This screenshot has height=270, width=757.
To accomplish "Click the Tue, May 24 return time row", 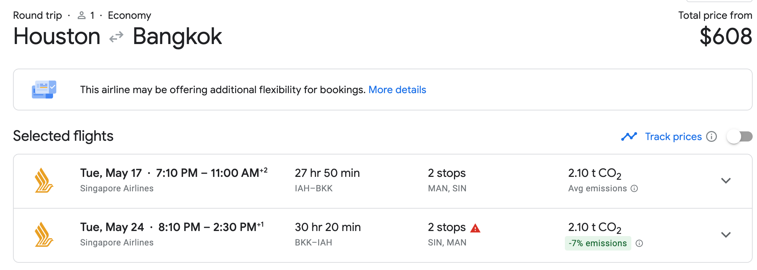I will coord(172,227).
